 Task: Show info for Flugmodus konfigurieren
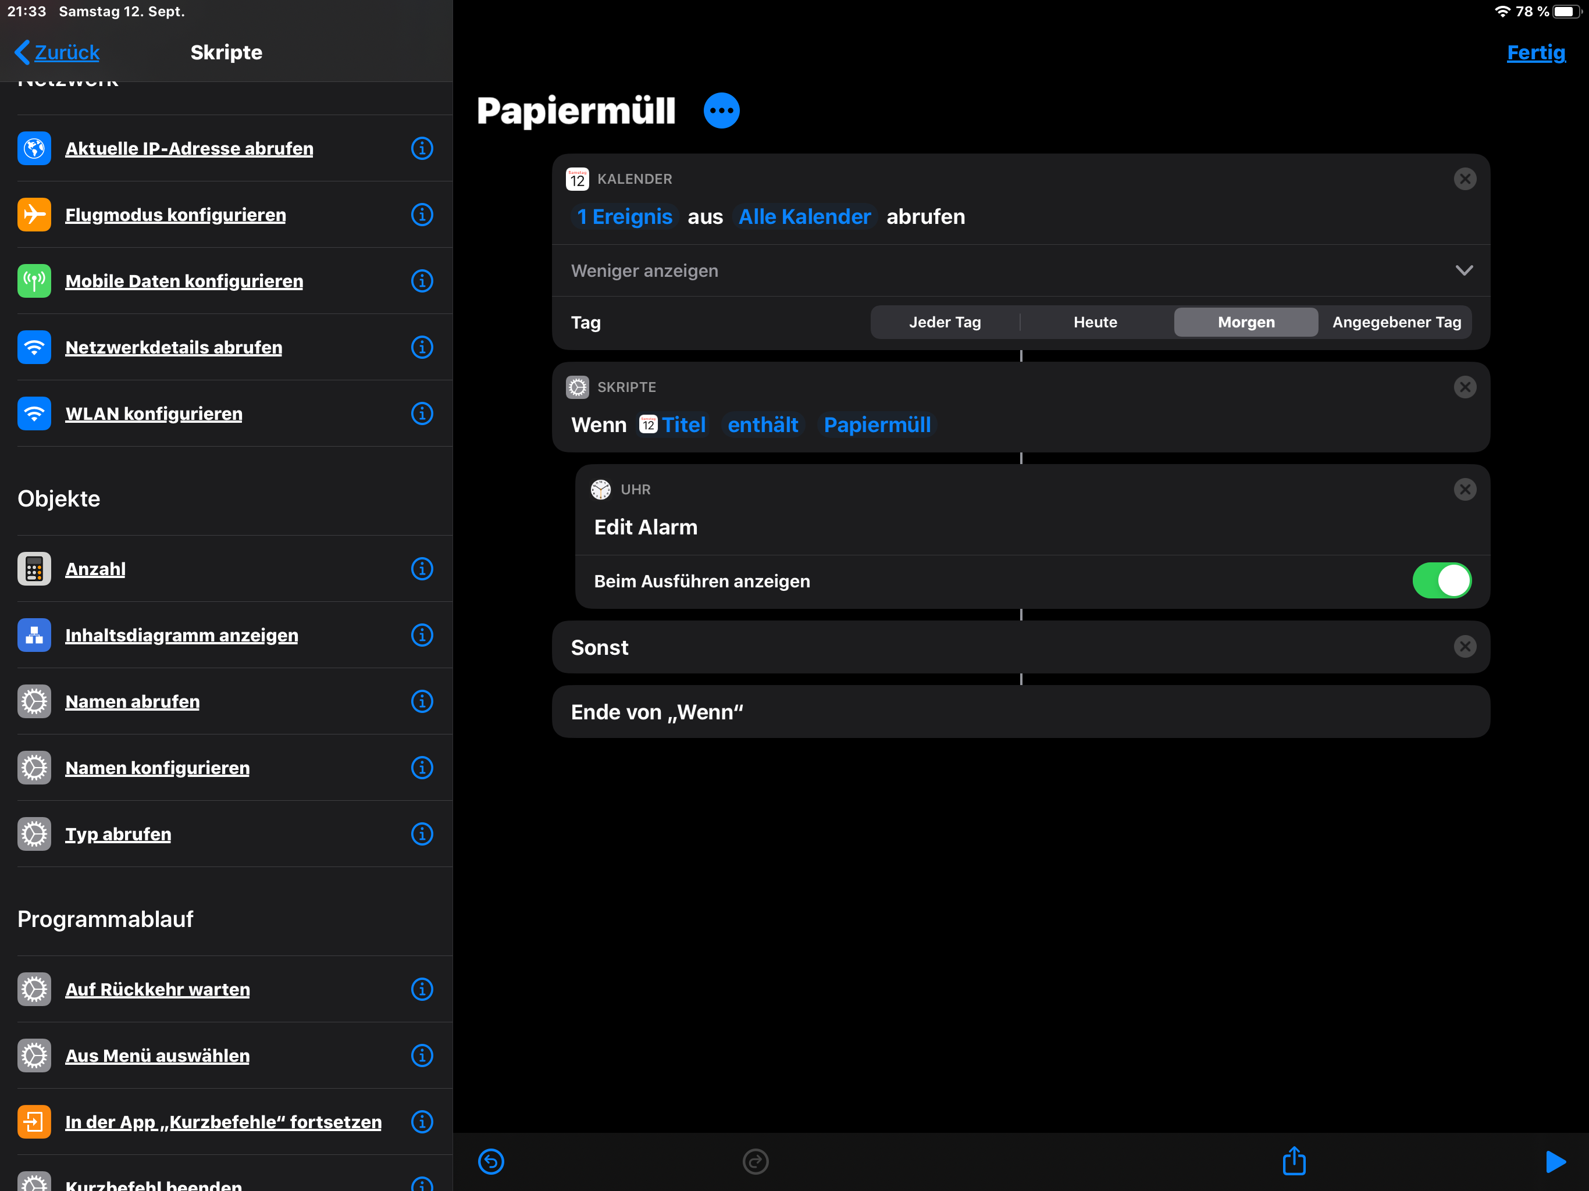point(422,214)
